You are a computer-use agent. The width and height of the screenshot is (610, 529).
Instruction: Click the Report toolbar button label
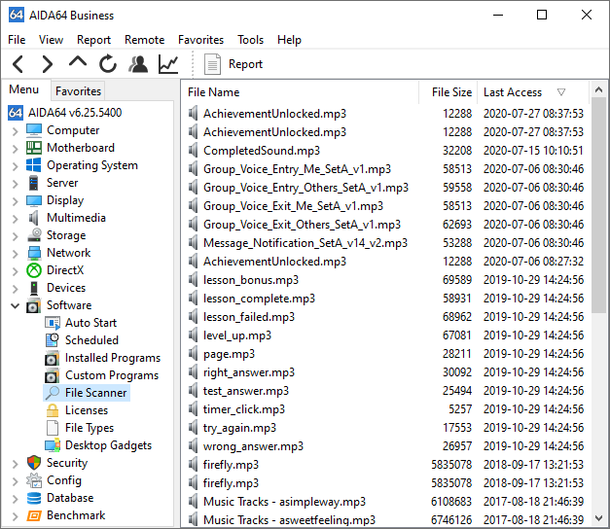coord(245,64)
